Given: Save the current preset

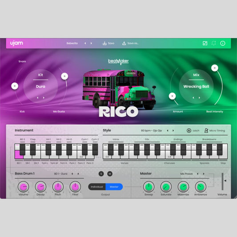Looking at the screenshot, I should (108, 43).
